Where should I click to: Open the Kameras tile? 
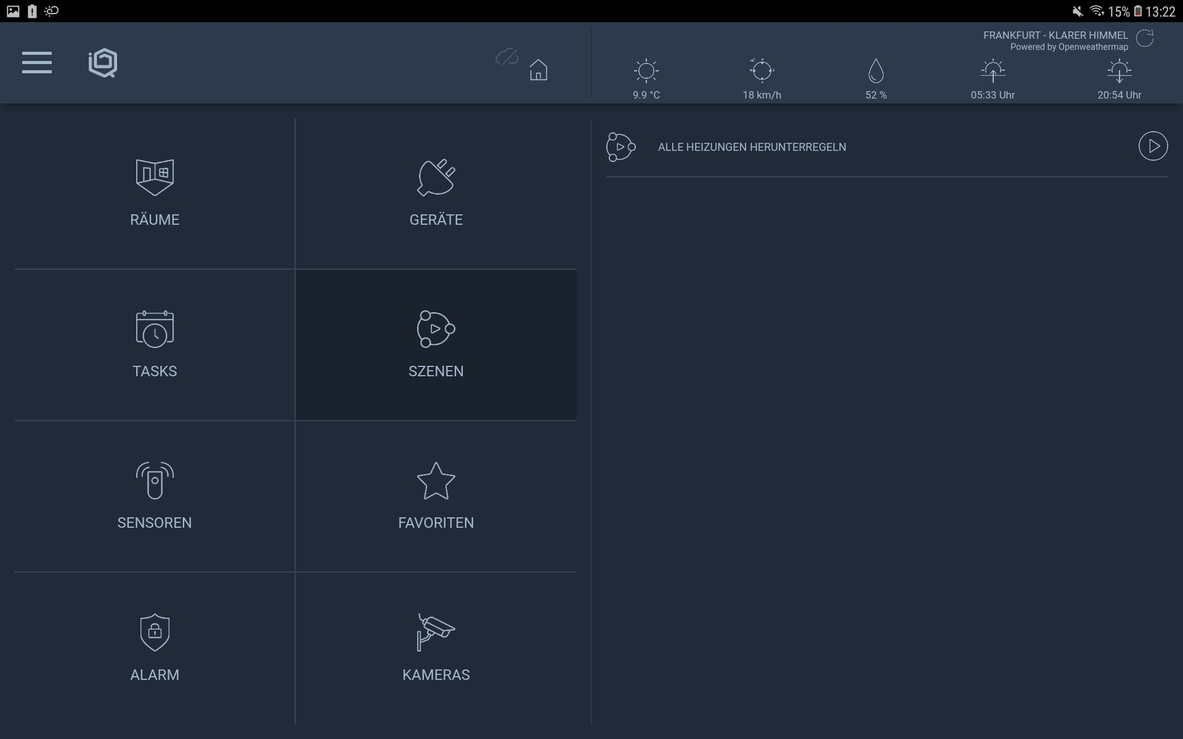[436, 648]
